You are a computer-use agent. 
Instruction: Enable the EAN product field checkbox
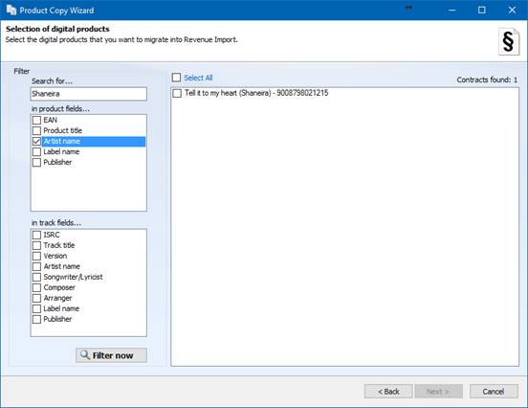click(36, 120)
